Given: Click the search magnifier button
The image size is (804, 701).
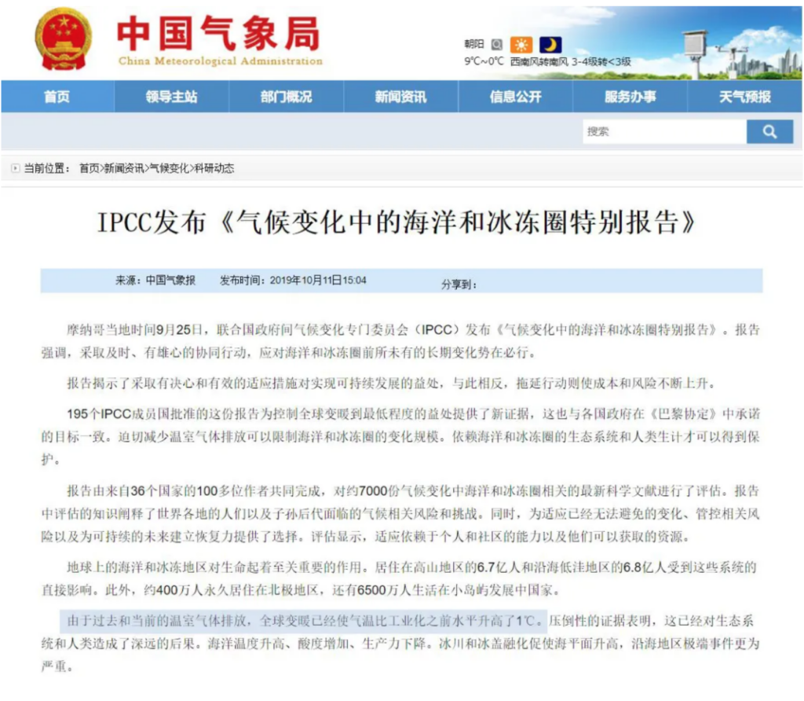Looking at the screenshot, I should click(x=769, y=132).
